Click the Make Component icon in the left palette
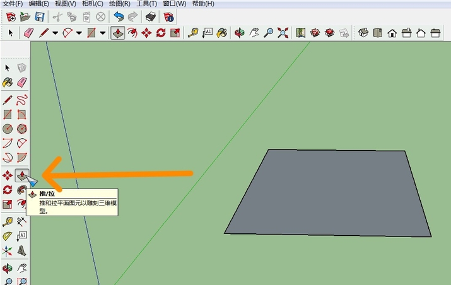The width and height of the screenshot is (451, 285). [x=22, y=68]
